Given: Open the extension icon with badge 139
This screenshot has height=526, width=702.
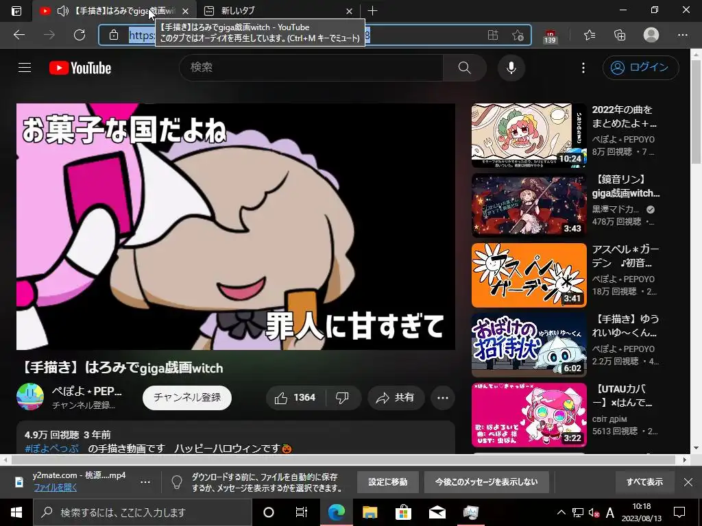Looking at the screenshot, I should [x=550, y=36].
